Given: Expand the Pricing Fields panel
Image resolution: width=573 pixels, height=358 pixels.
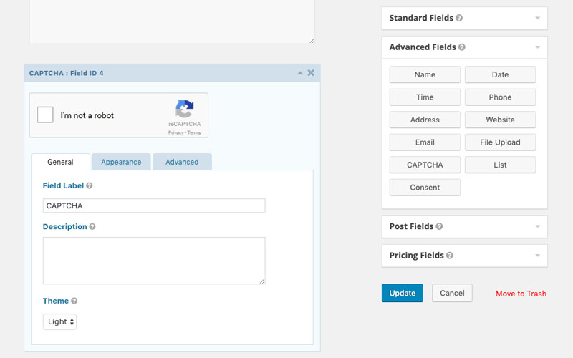Looking at the screenshot, I should [537, 256].
